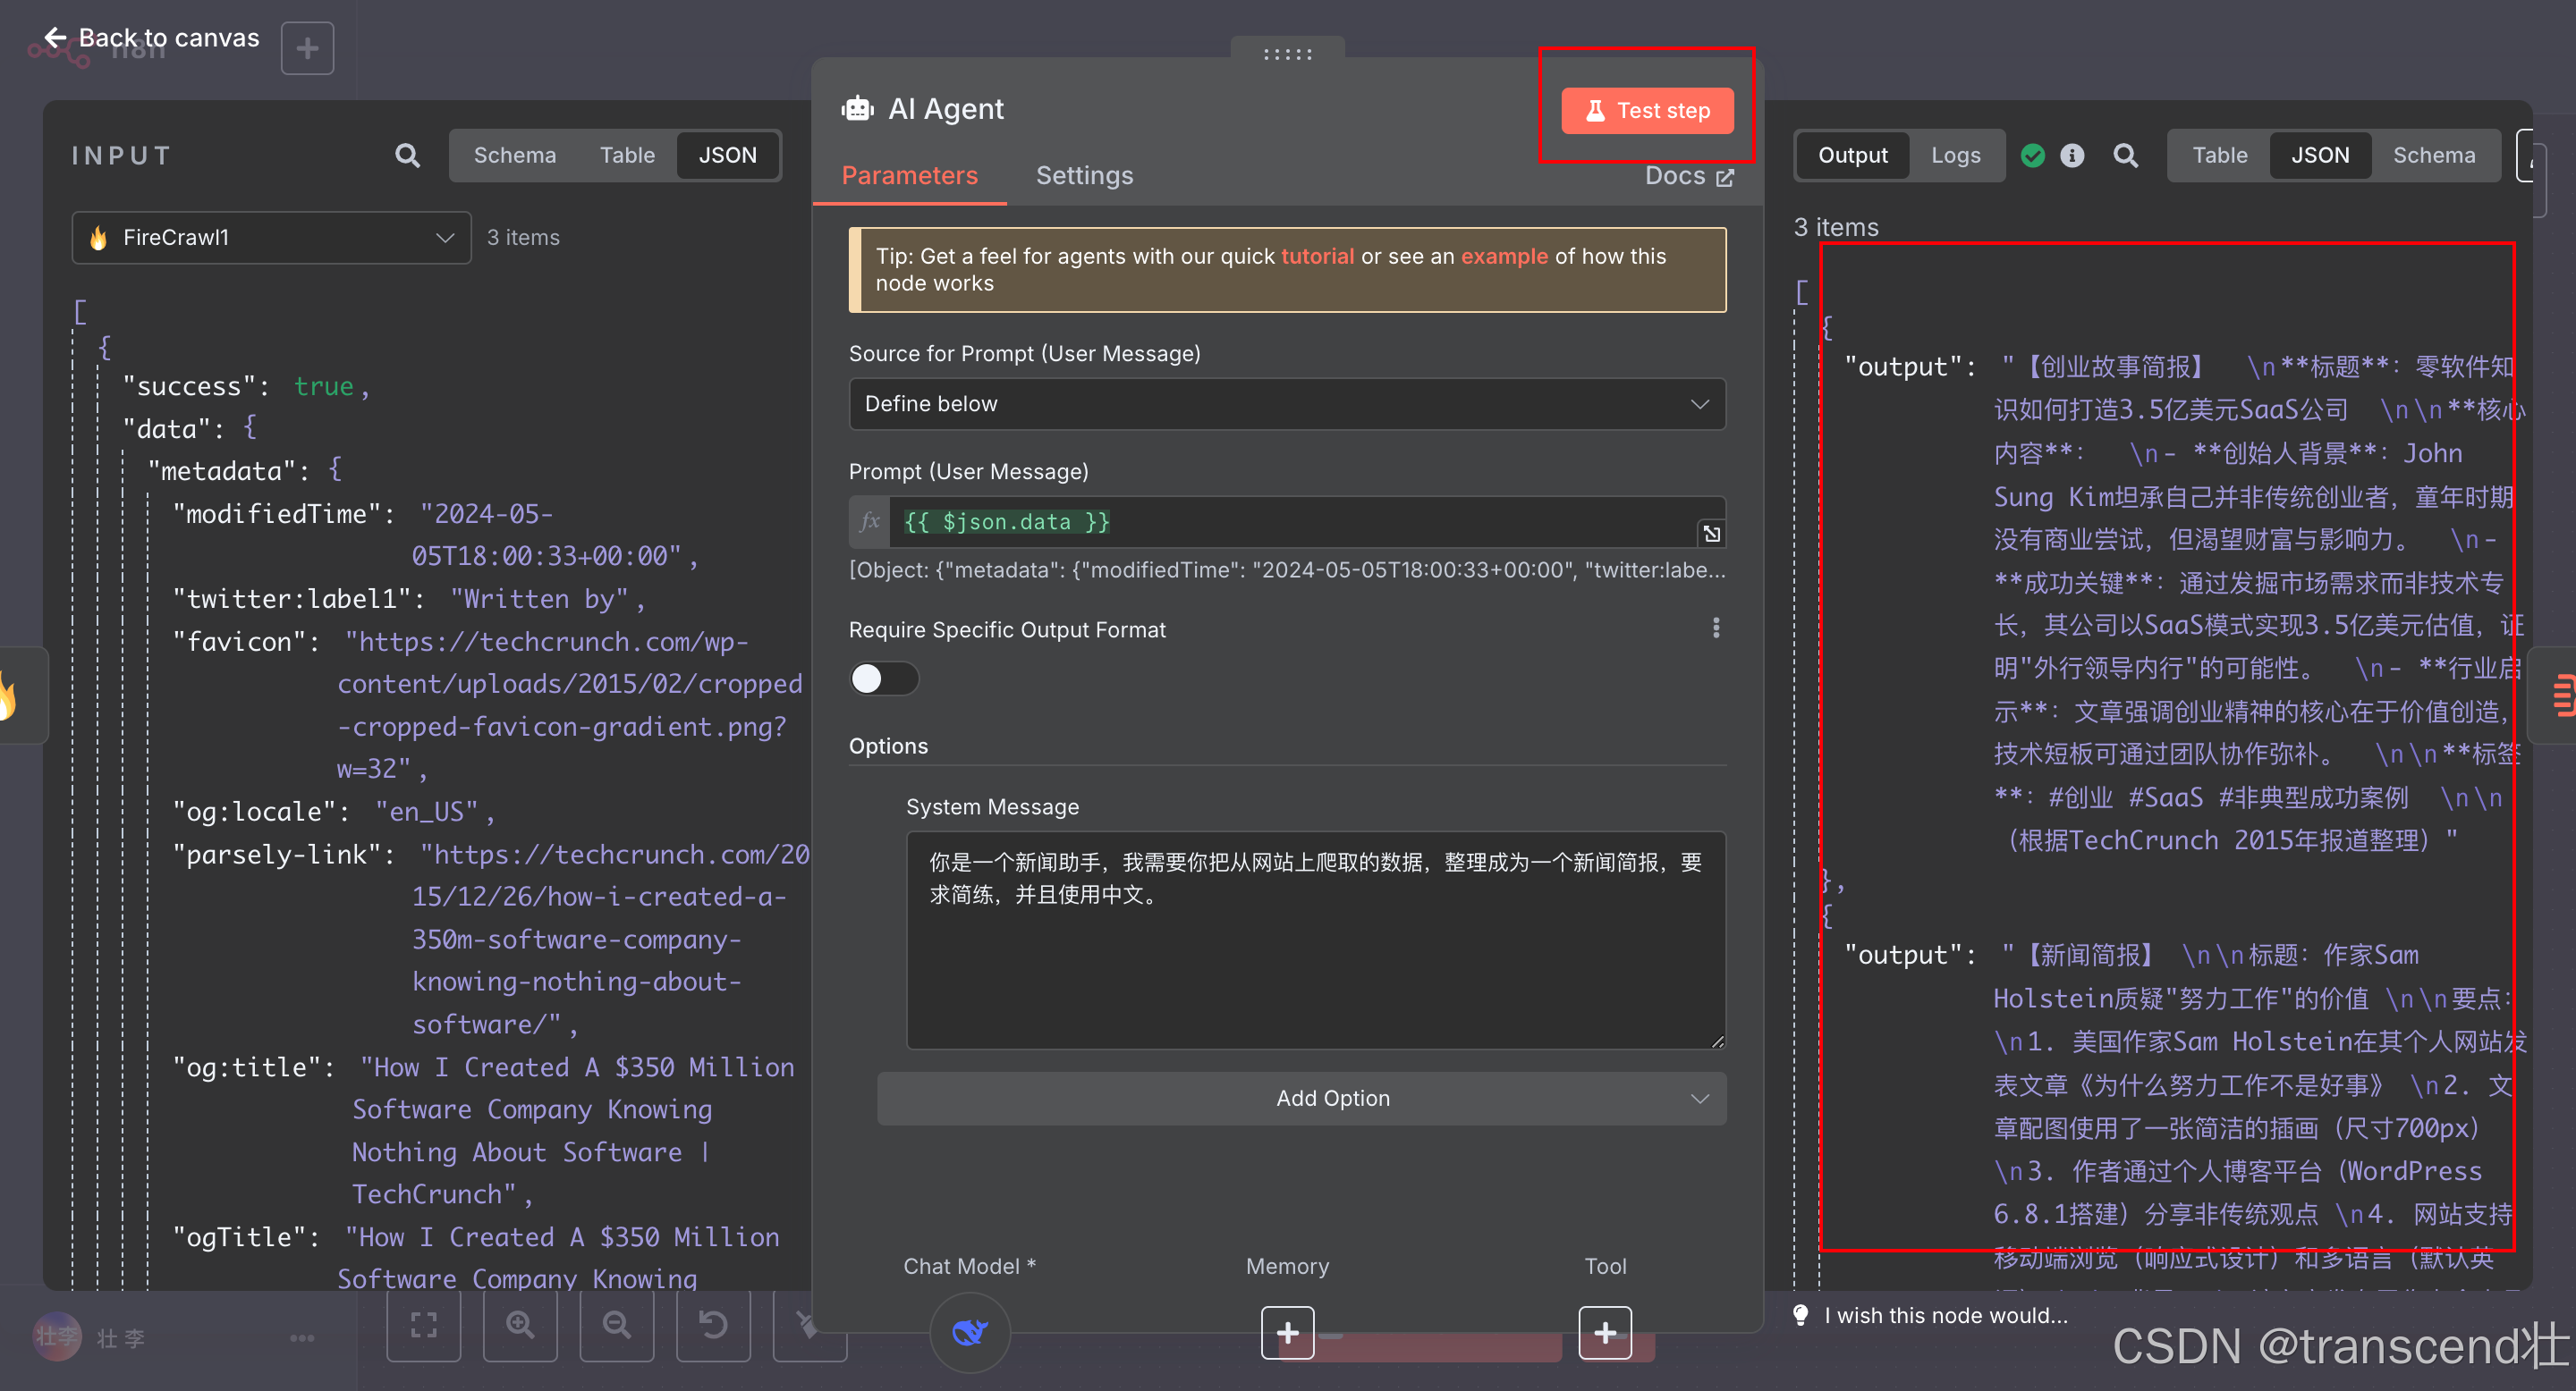Open the user menu three dots
This screenshot has width=2576, height=1391.
pyautogui.click(x=302, y=1338)
